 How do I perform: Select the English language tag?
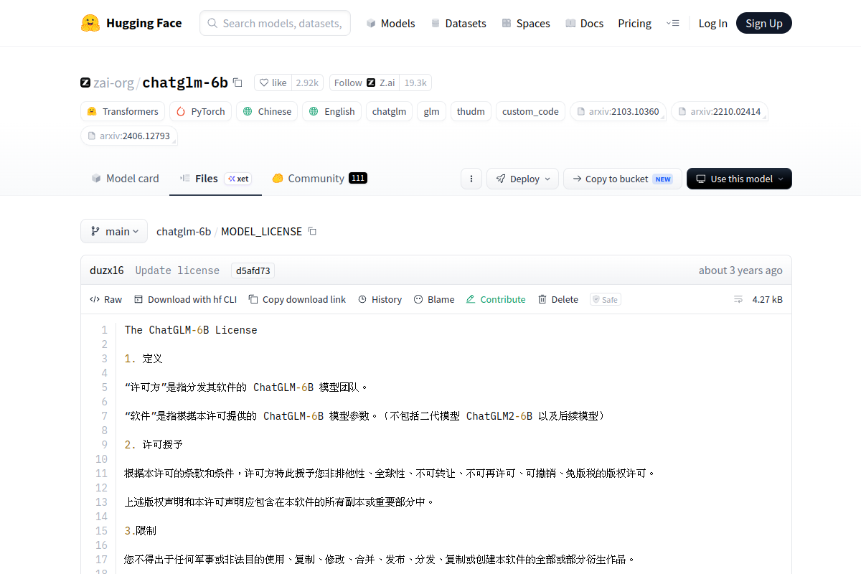coord(331,111)
